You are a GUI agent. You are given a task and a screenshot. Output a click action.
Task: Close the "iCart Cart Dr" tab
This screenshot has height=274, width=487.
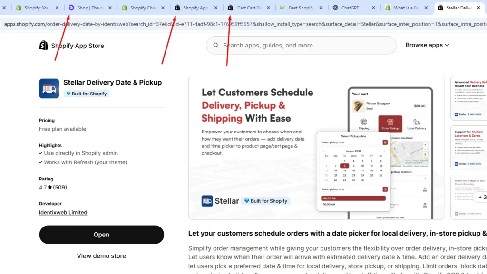pyautogui.click(x=268, y=8)
